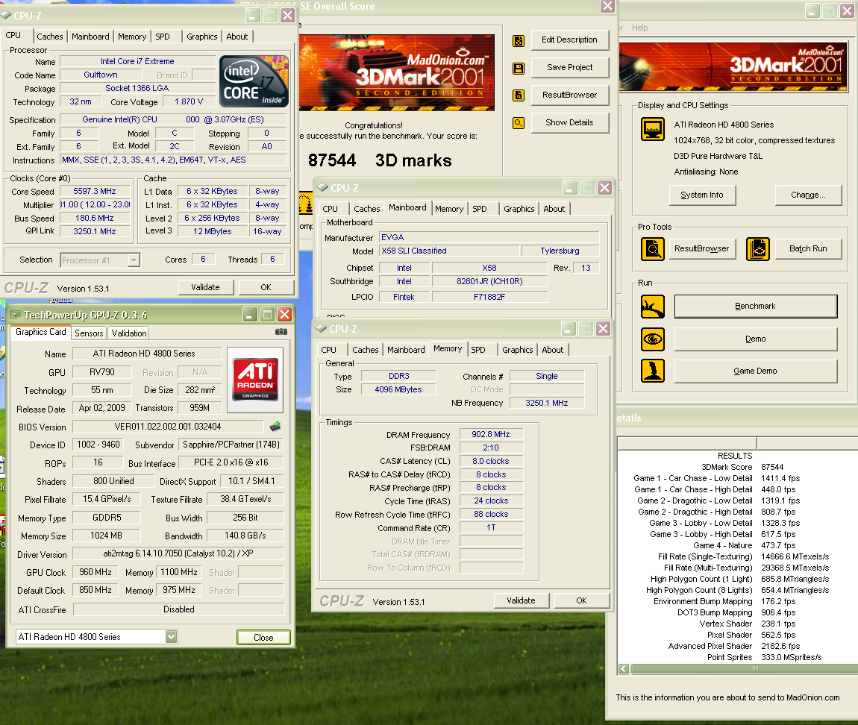Click the Bus Speed value 180.6 MHz
Image resolution: width=858 pixels, height=725 pixels.
(x=95, y=219)
